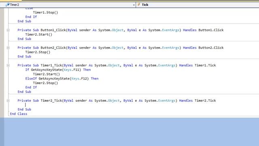Click Timer2.Stop() inside Timer1_Tick
This screenshot has height=146, width=259.
[x=45, y=83]
